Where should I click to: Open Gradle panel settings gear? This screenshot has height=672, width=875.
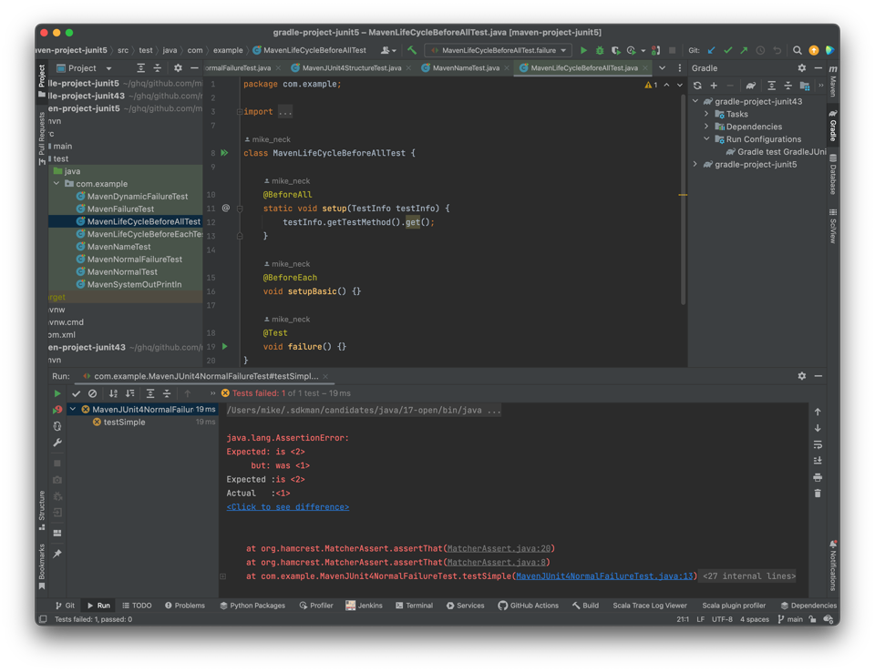click(802, 68)
